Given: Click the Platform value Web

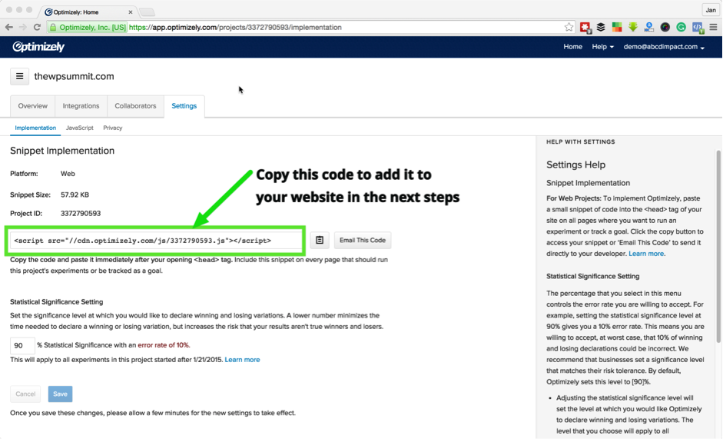Looking at the screenshot, I should pyautogui.click(x=68, y=174).
